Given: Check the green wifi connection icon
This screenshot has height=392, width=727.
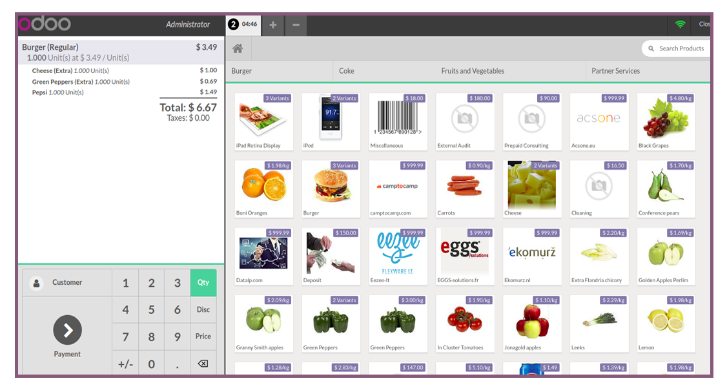Looking at the screenshot, I should pos(680,24).
